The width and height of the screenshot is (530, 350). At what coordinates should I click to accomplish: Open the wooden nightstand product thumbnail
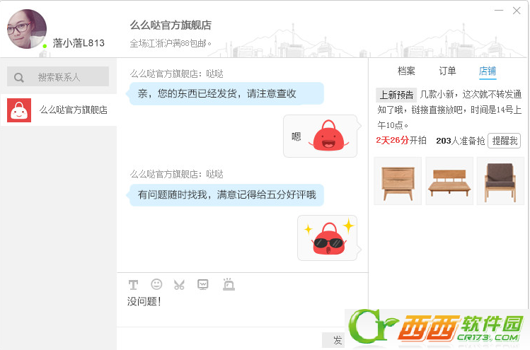pos(398,181)
